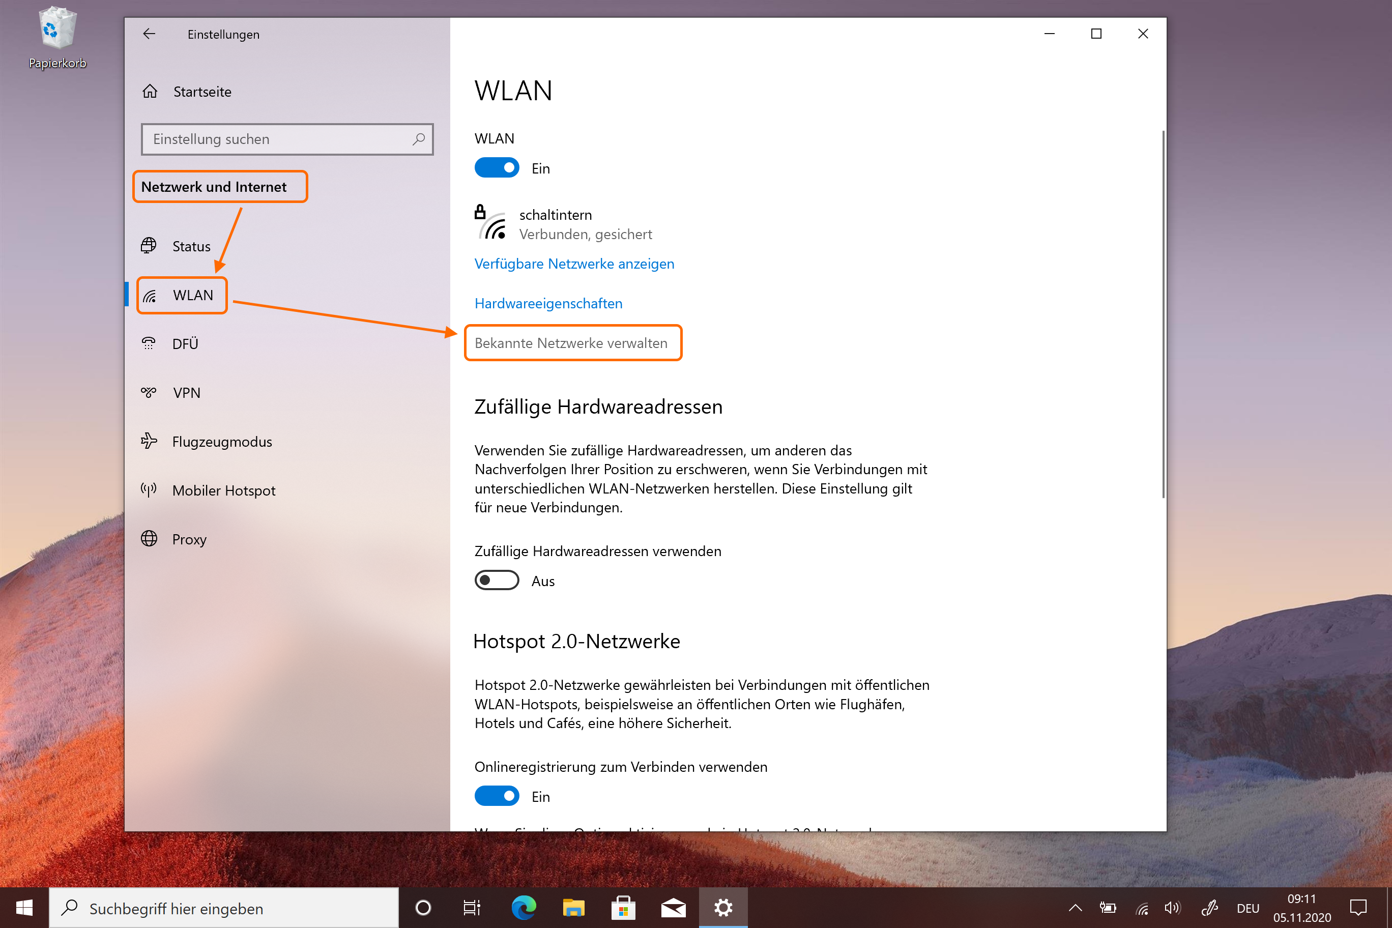Show hidden system tray icons chevron
This screenshot has width=1392, height=928.
[1076, 908]
